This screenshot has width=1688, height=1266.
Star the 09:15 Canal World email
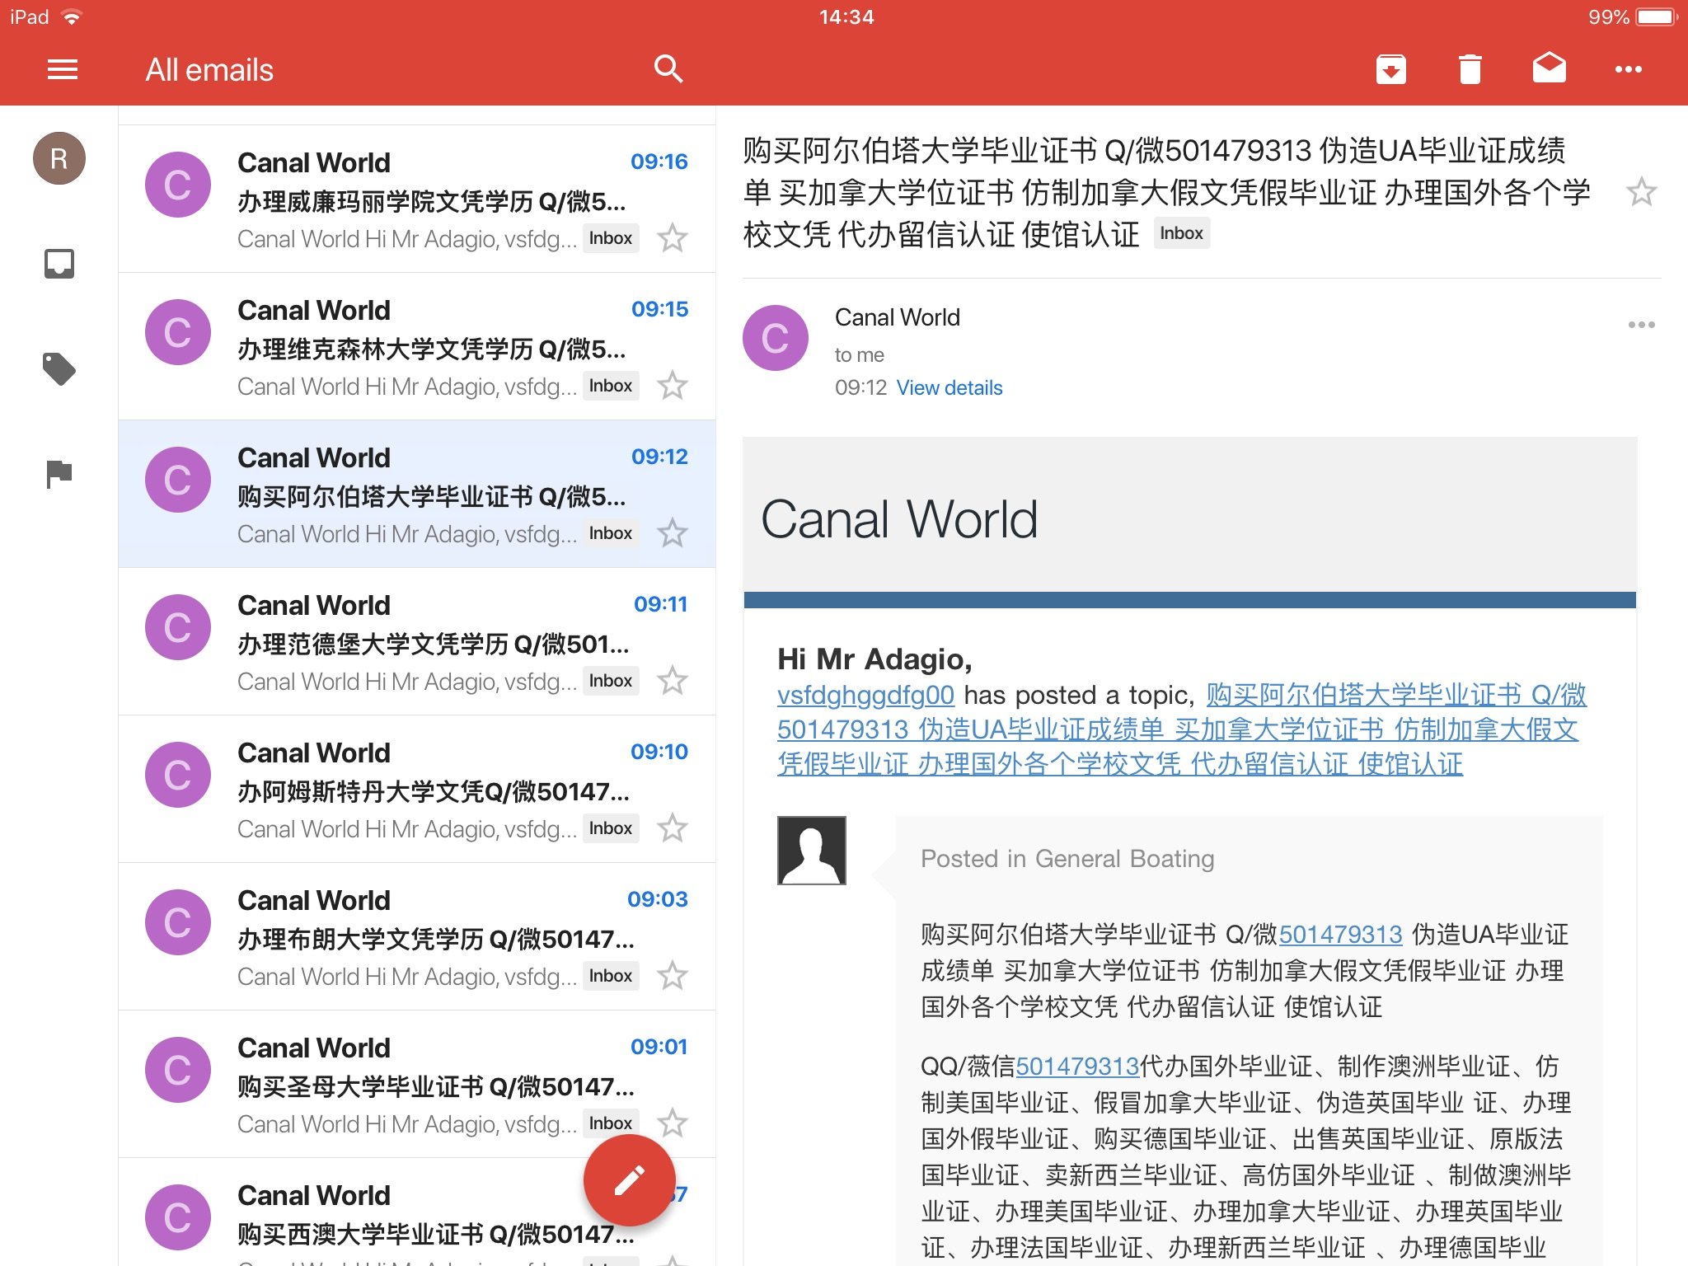coord(673,386)
